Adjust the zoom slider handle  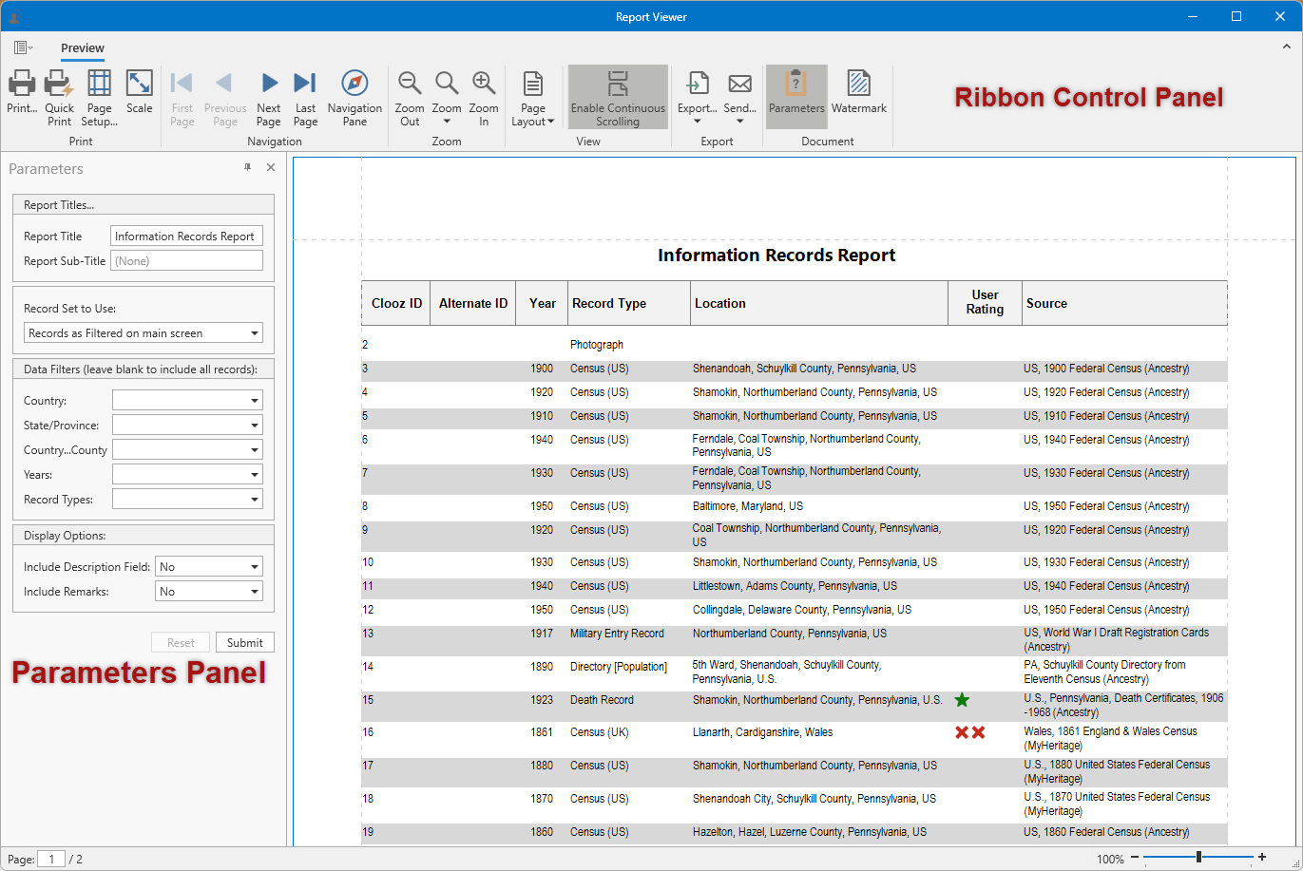(x=1198, y=858)
